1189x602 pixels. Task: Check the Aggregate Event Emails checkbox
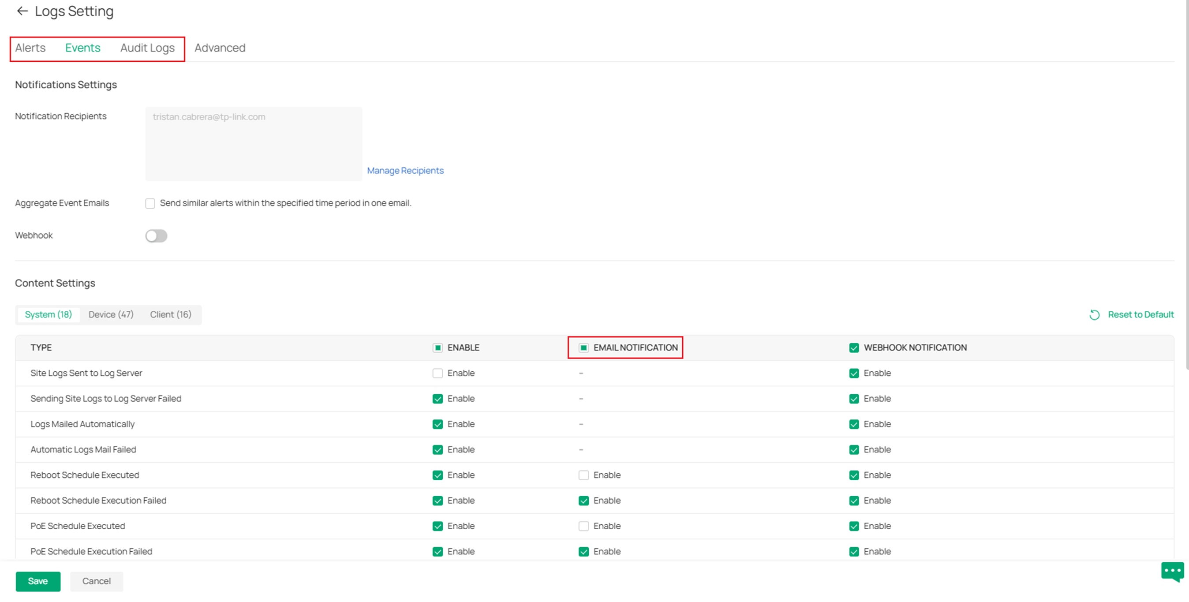[150, 204]
